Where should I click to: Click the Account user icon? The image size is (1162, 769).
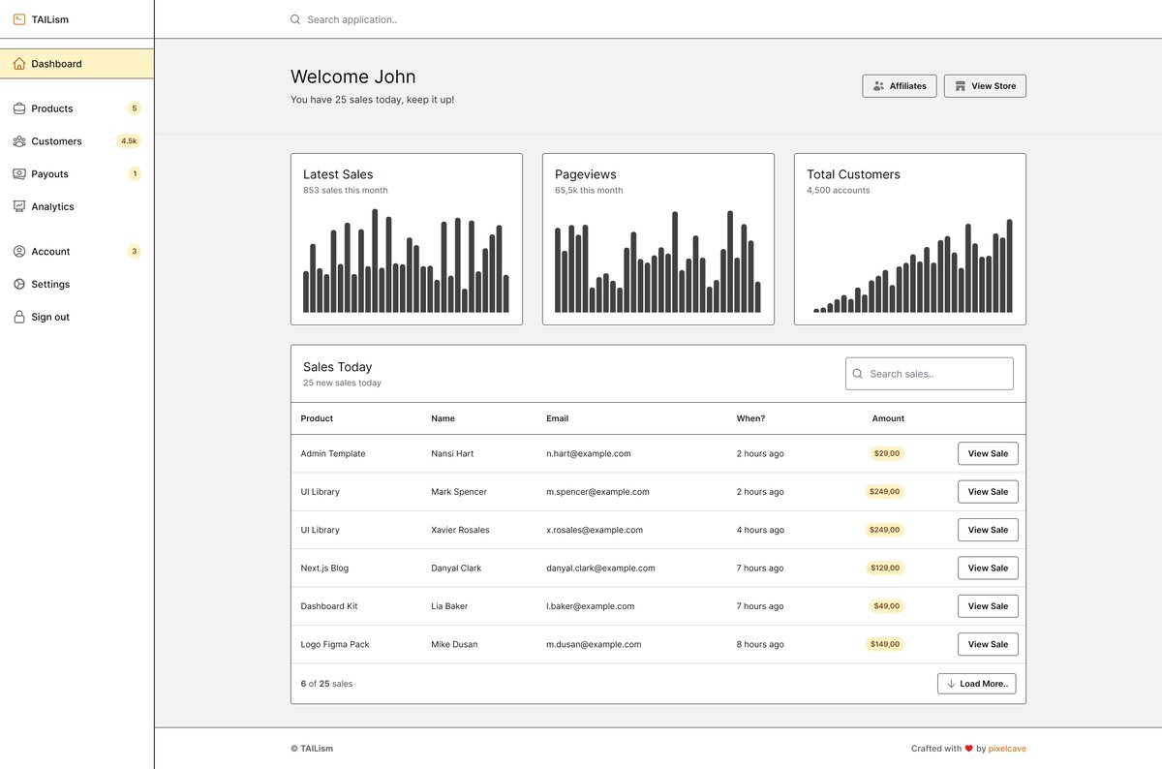point(20,251)
